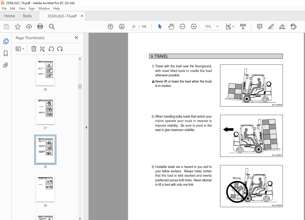Select the Hand pan tool
This screenshot has height=220, width=305.
click(x=171, y=27)
